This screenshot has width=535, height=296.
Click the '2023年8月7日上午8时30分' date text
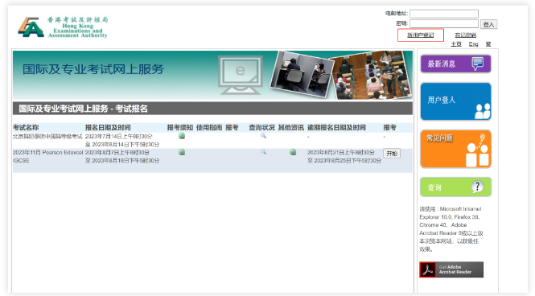(x=117, y=153)
